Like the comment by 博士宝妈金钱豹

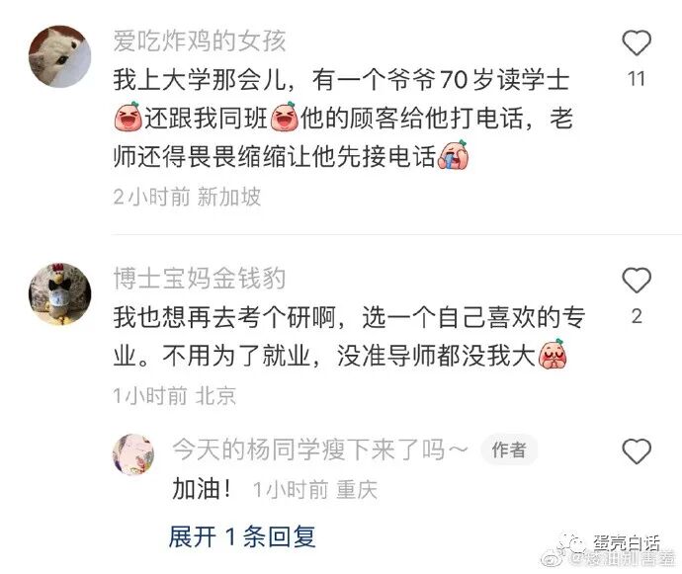[x=637, y=280]
